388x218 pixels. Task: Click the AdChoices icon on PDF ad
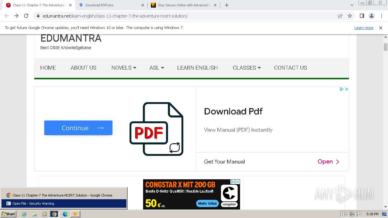pos(341,89)
